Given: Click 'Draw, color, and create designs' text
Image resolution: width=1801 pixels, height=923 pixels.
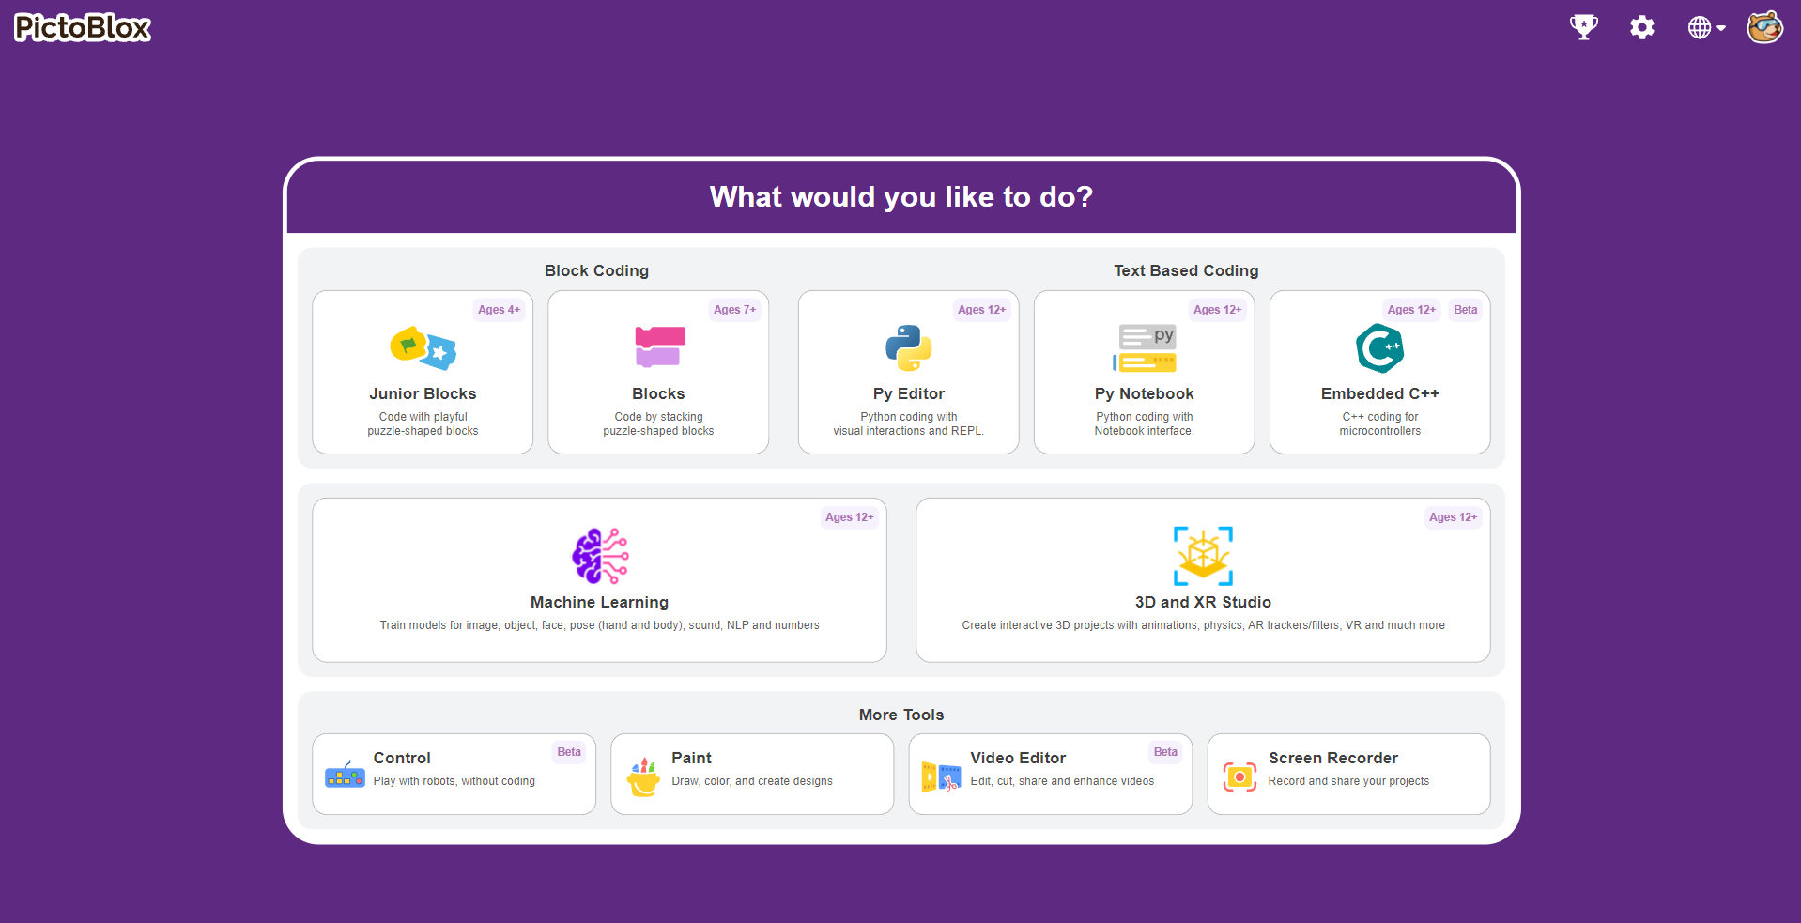Looking at the screenshot, I should 752,781.
